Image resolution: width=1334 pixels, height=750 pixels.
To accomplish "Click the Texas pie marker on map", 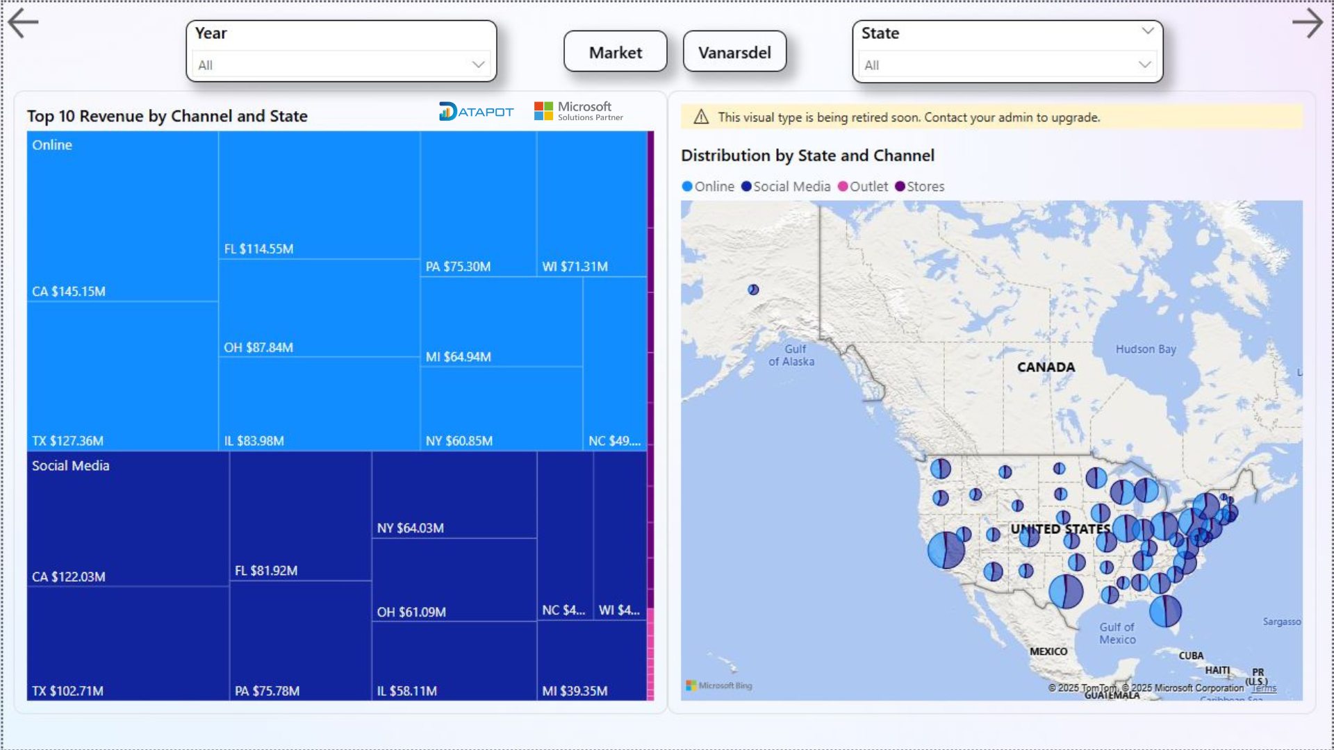I will tap(1066, 592).
